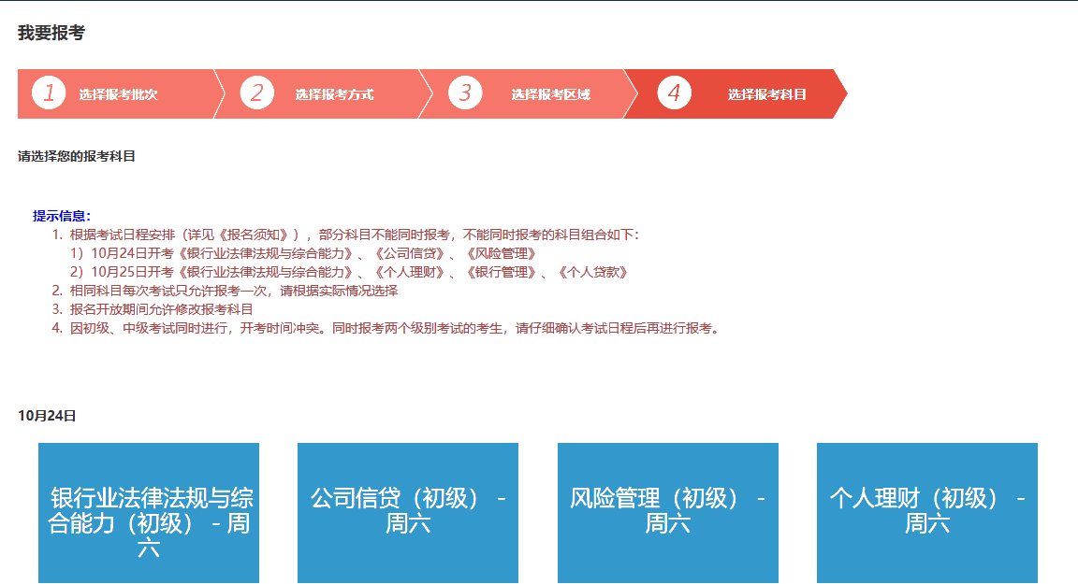
Task: Select the 风险管理（初级）- 周六 subject card
Action: click(x=666, y=513)
